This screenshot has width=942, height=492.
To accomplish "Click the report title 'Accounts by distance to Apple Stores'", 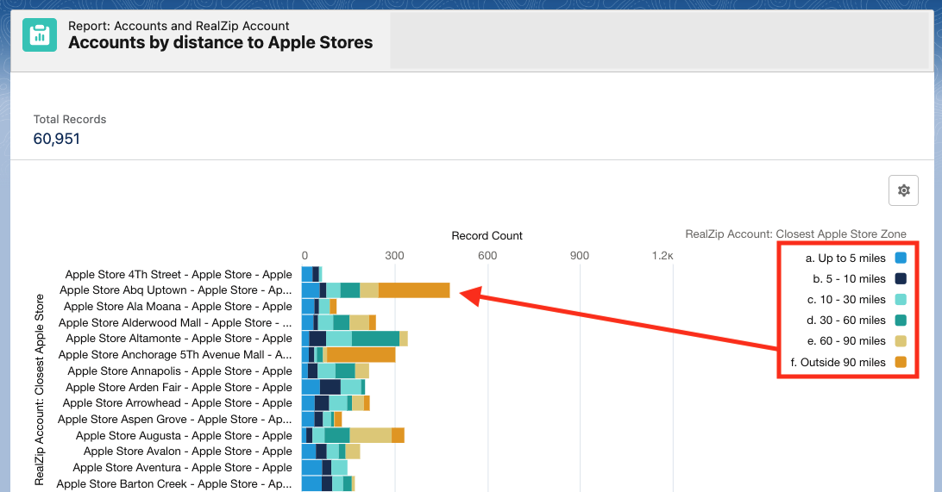I will (221, 42).
